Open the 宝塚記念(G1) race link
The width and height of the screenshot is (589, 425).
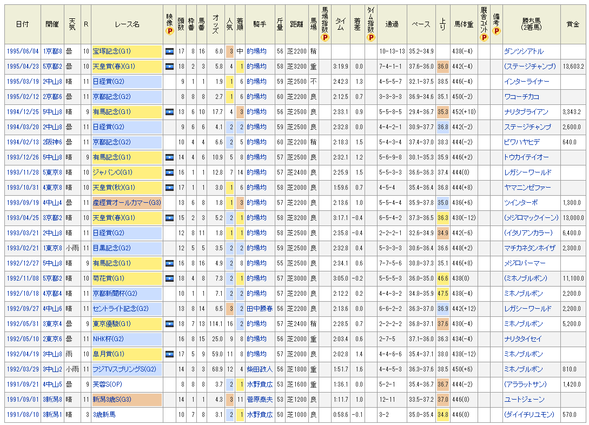(111, 51)
